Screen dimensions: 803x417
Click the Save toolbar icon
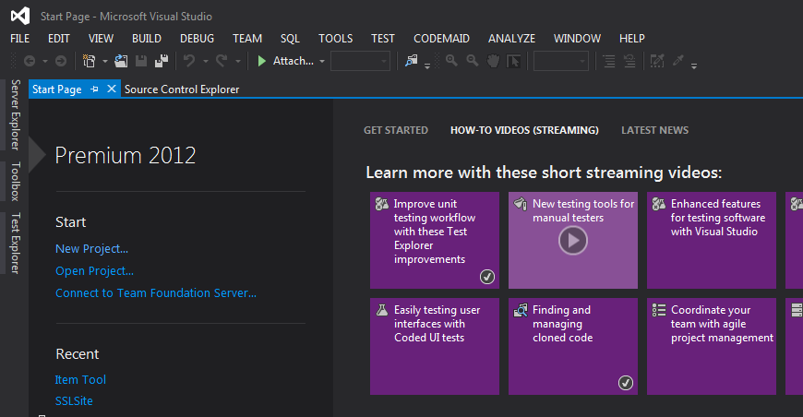(x=141, y=62)
